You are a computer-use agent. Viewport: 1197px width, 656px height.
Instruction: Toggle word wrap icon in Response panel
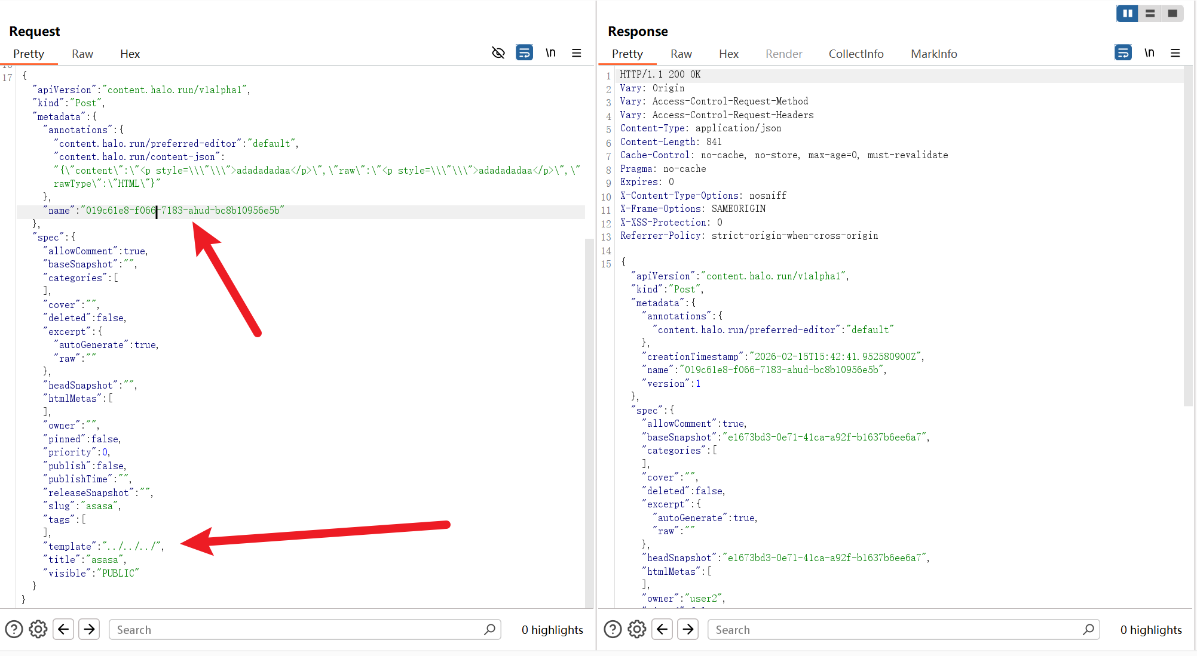tap(1123, 53)
